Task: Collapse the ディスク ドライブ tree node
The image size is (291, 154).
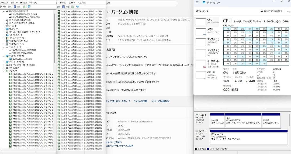Action: pyautogui.click(x=4, y=47)
